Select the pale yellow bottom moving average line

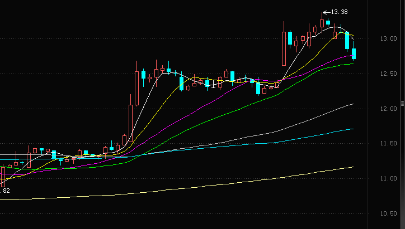click(x=177, y=189)
